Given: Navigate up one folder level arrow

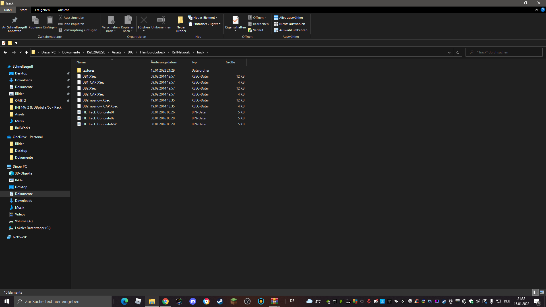Looking at the screenshot, I should pos(26,52).
